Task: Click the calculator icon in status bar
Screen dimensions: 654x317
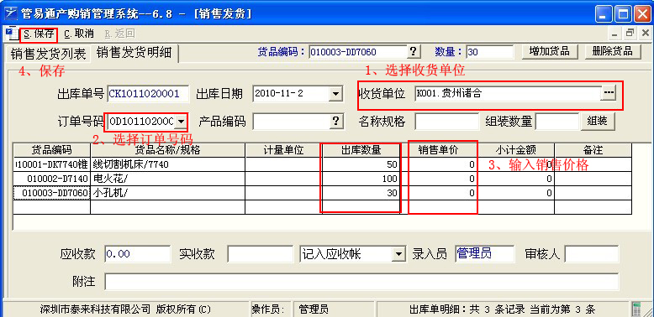Action: click(636, 309)
